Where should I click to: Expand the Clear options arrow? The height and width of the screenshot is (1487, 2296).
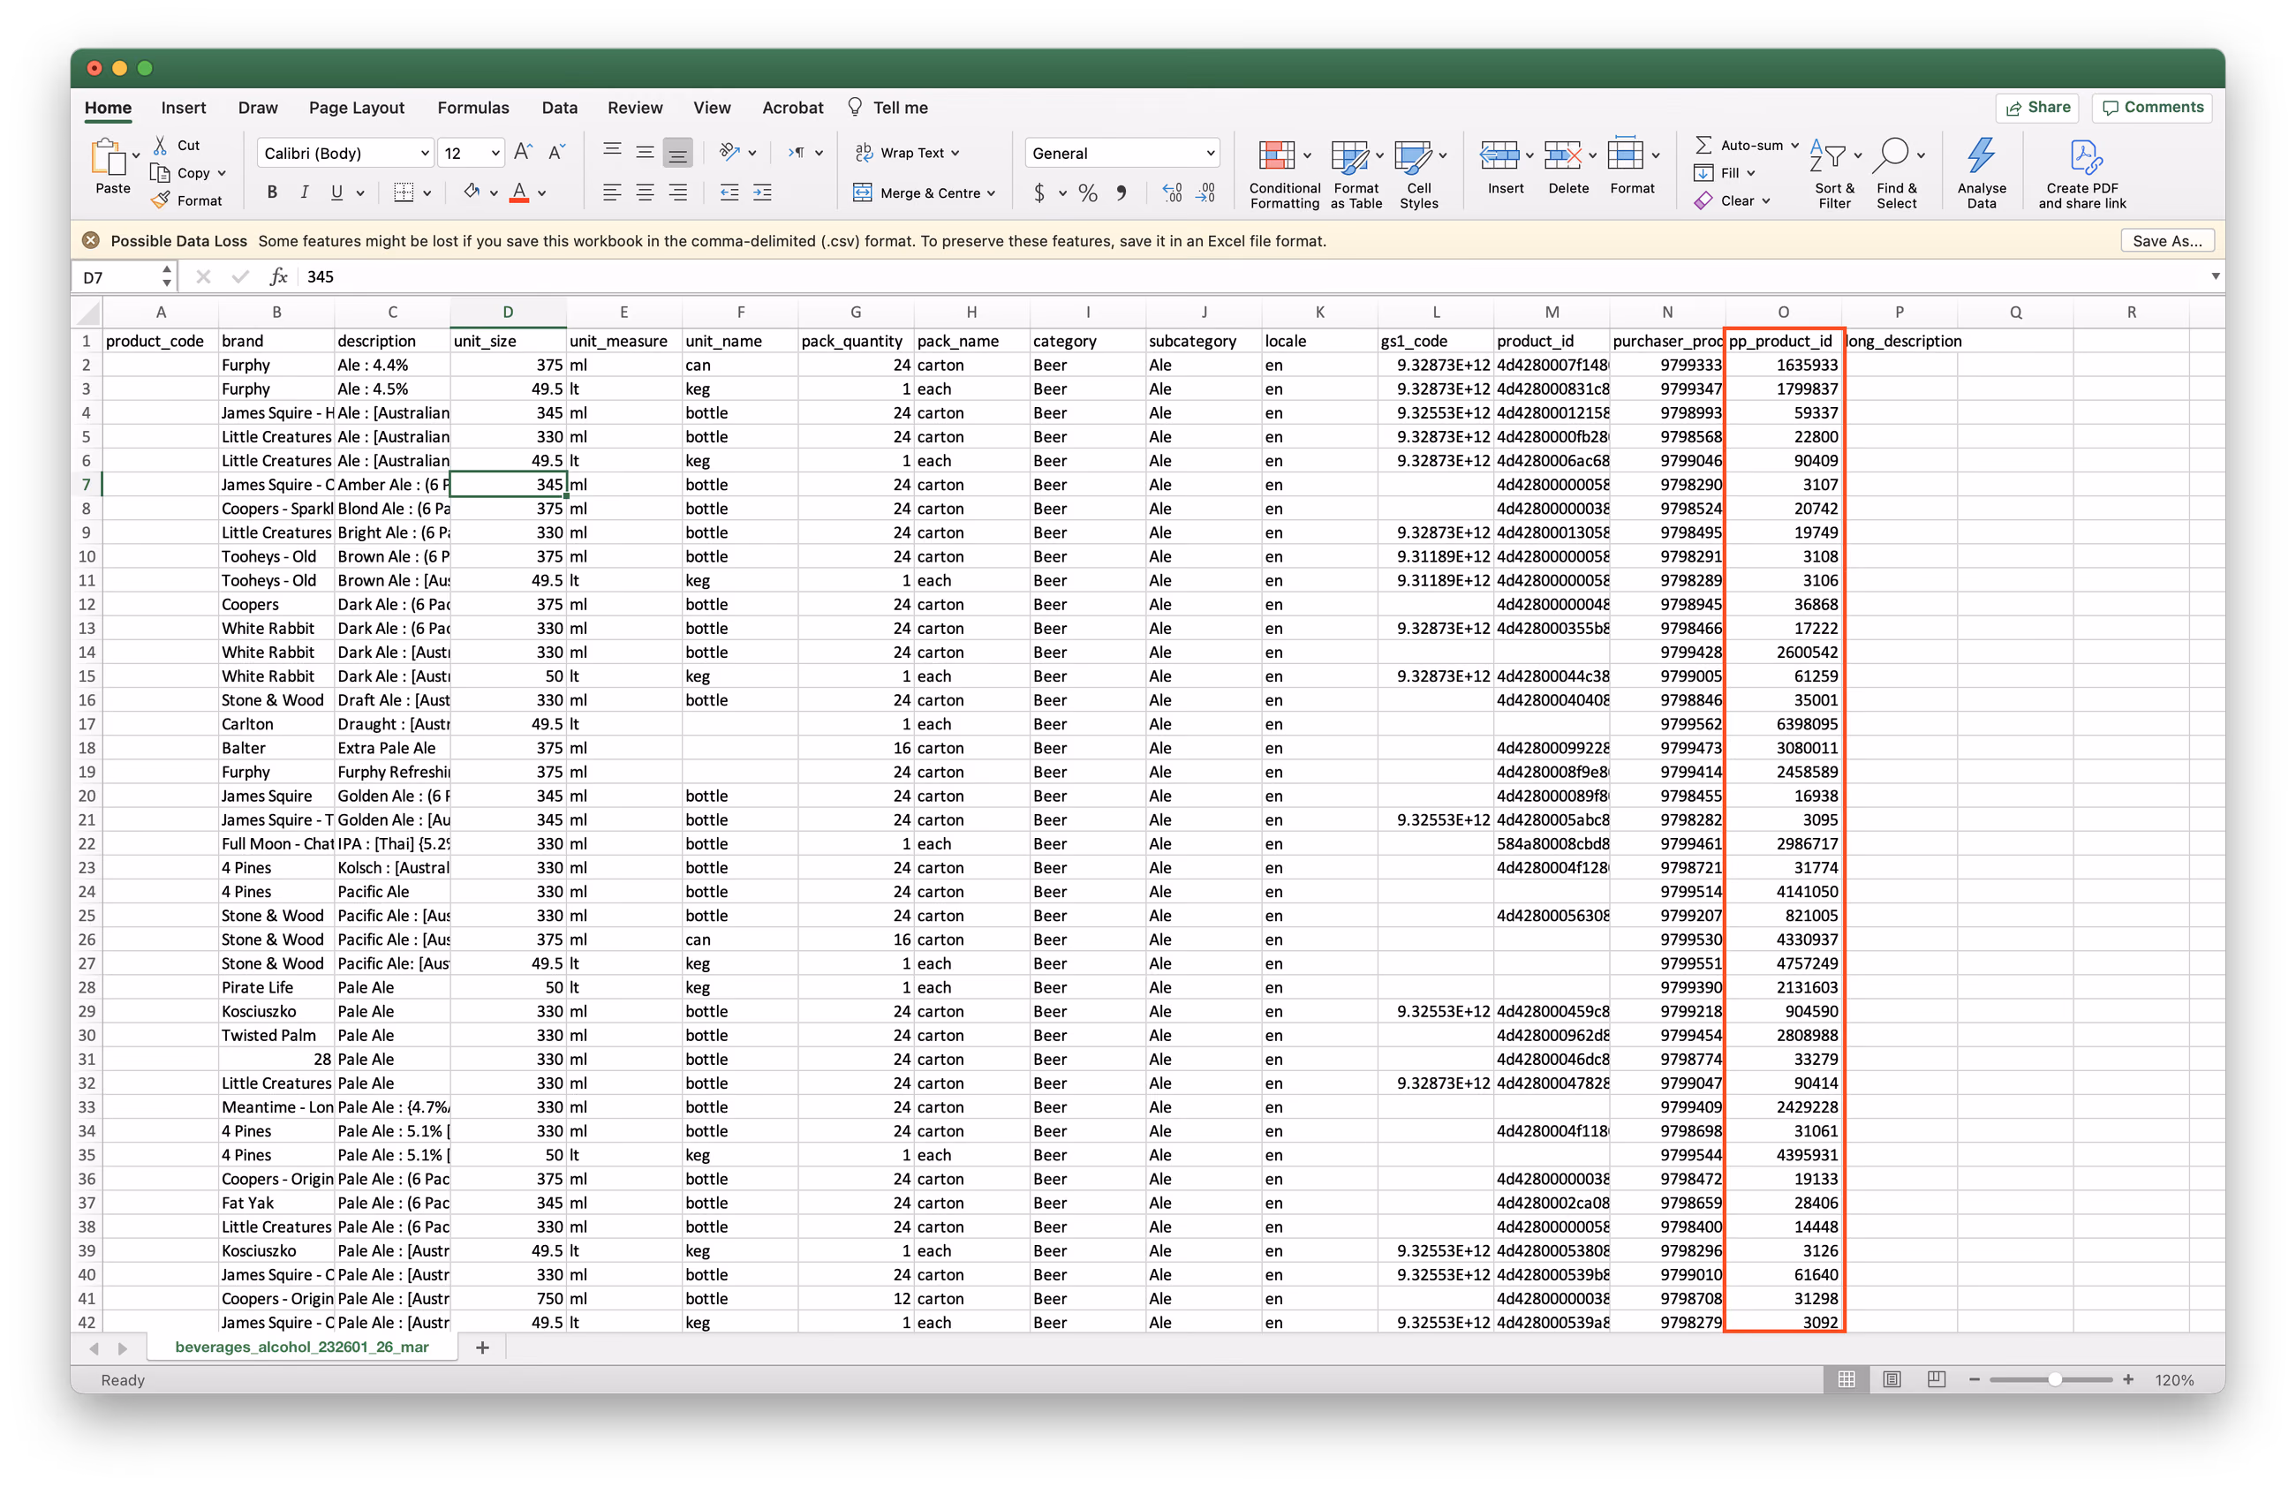[1766, 200]
